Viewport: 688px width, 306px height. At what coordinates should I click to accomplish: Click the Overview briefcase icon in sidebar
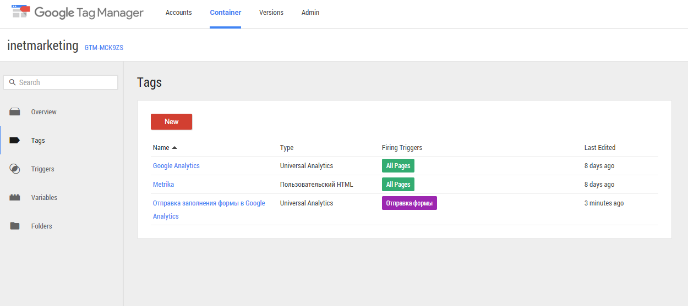click(15, 112)
